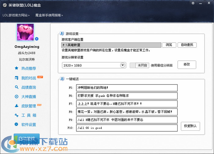
Task: Click the F9 shout text field
Action: pyautogui.click(x=127, y=120)
